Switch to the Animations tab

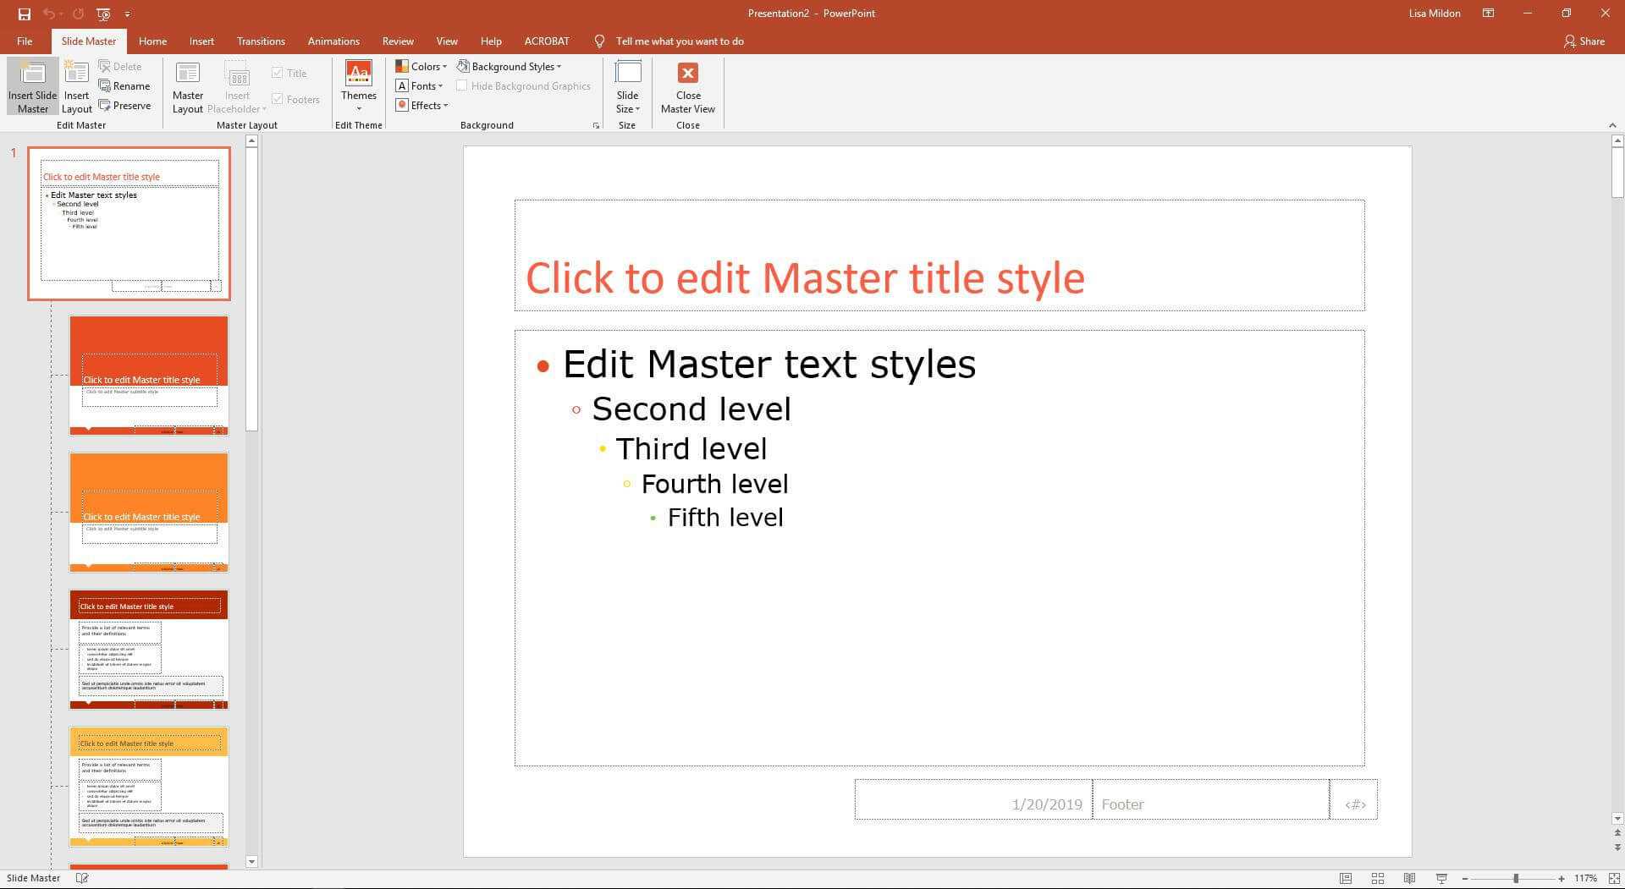[x=333, y=41]
